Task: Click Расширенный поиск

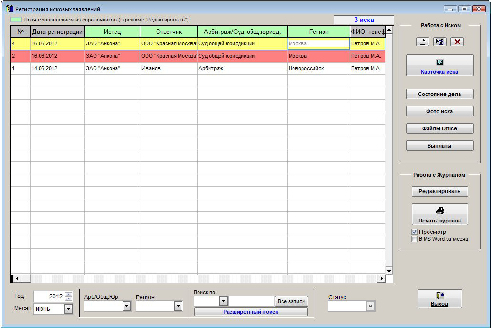Action: coord(251,312)
